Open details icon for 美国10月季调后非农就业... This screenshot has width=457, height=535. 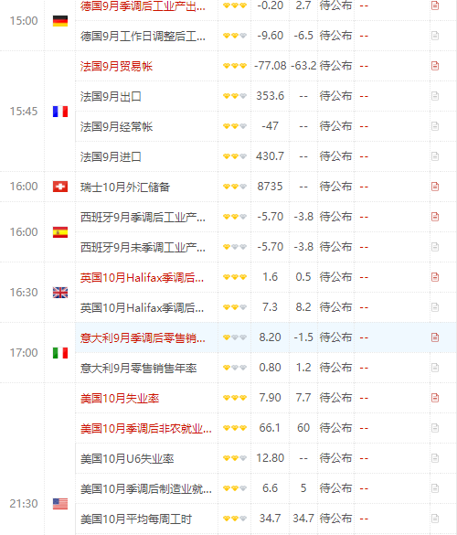(x=435, y=428)
